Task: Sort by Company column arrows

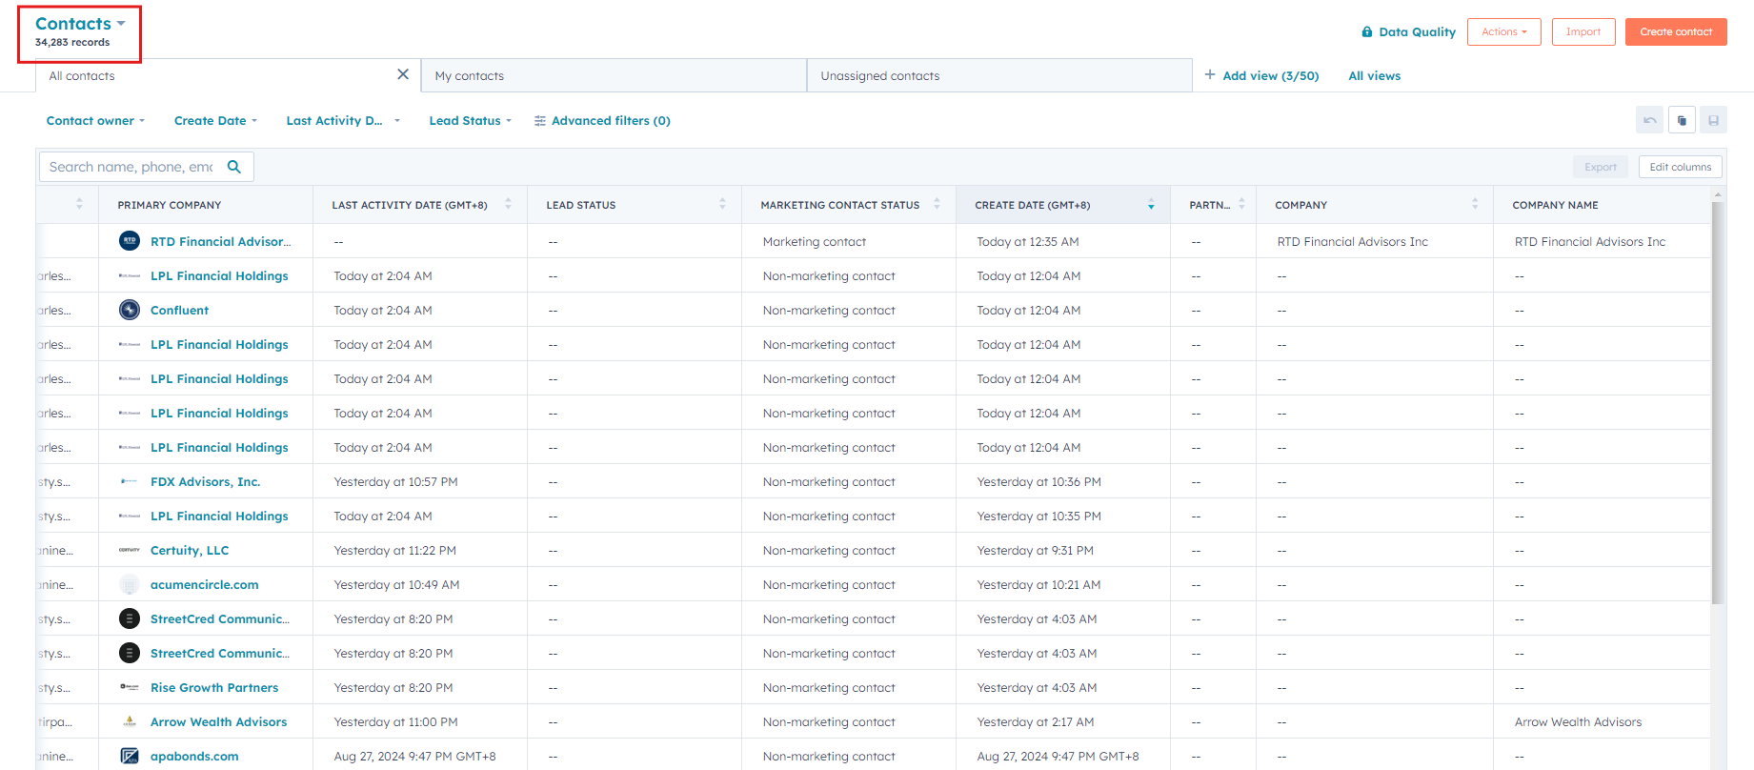Action: (1475, 204)
